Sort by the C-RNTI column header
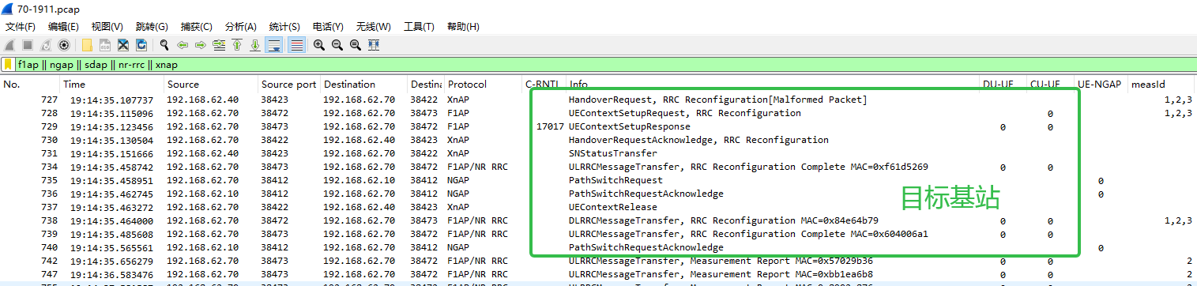Image resolution: width=1197 pixels, height=286 pixels. 544,85
